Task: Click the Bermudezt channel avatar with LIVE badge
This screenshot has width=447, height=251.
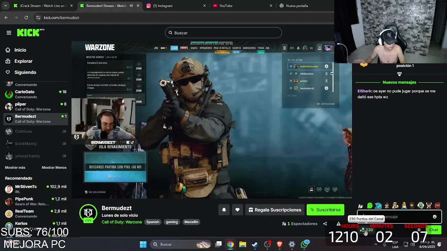Action: pos(88,213)
